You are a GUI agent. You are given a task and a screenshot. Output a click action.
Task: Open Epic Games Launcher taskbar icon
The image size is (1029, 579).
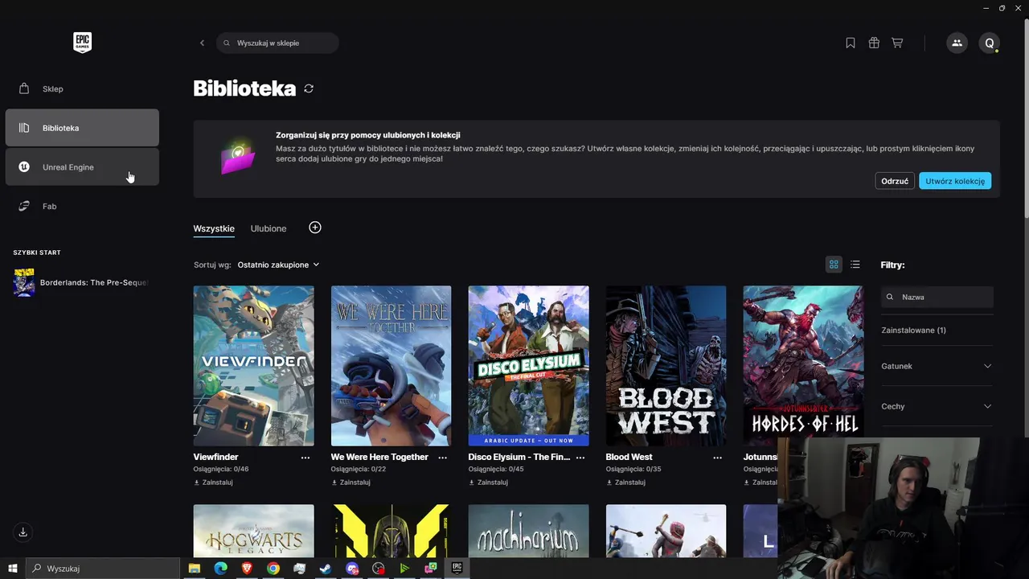tap(457, 569)
